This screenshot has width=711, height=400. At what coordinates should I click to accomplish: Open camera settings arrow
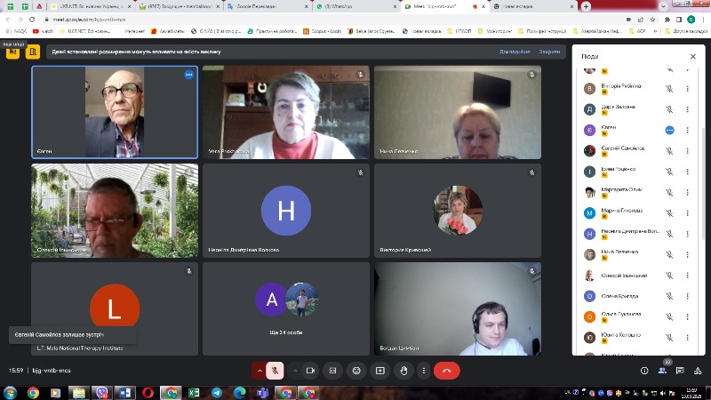tap(295, 371)
